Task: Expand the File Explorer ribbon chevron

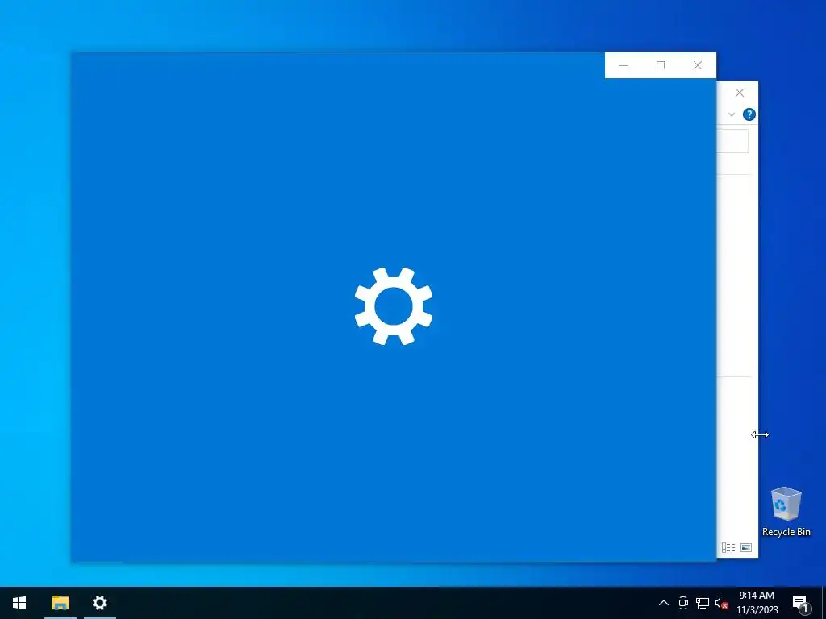Action: click(731, 114)
